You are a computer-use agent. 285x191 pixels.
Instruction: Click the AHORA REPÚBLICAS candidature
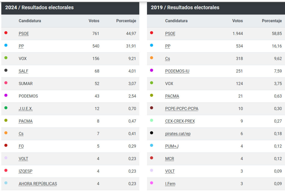(38, 184)
